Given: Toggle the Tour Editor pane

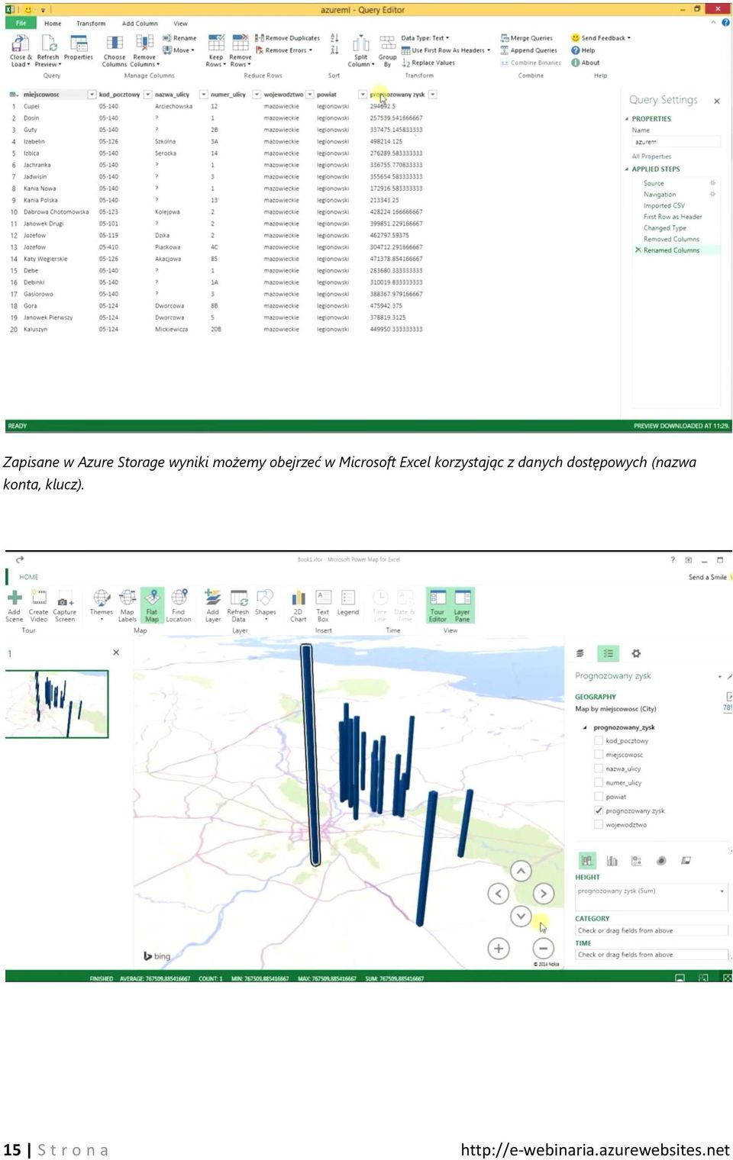Looking at the screenshot, I should pos(438,606).
